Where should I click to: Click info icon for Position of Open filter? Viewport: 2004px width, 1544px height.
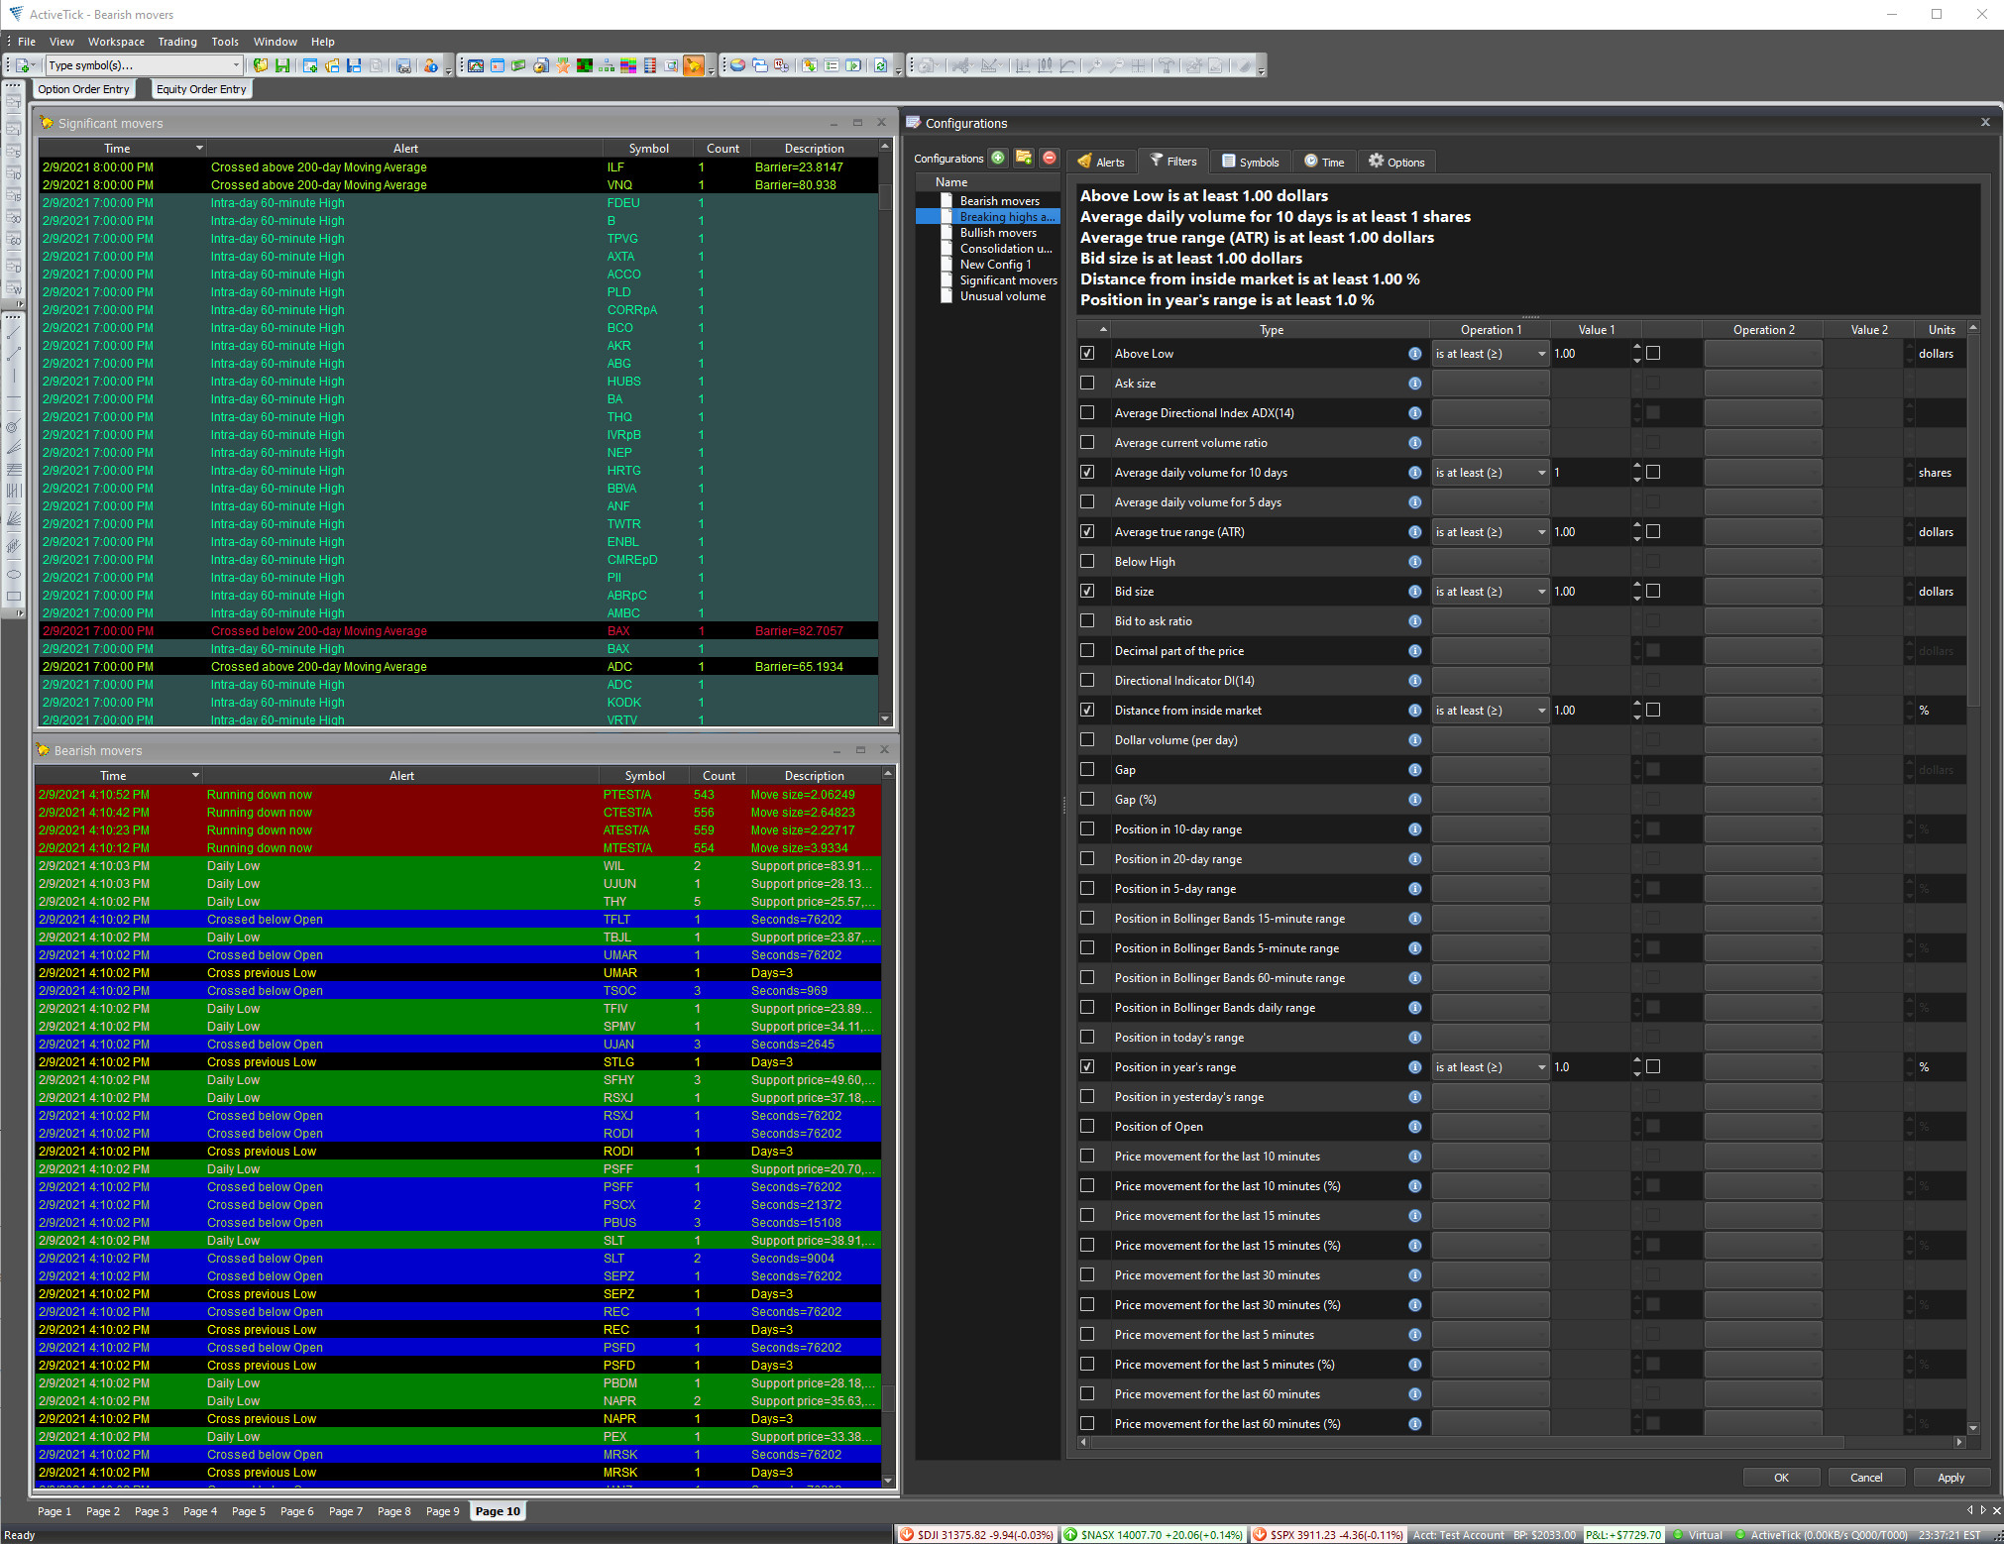1414,1127
